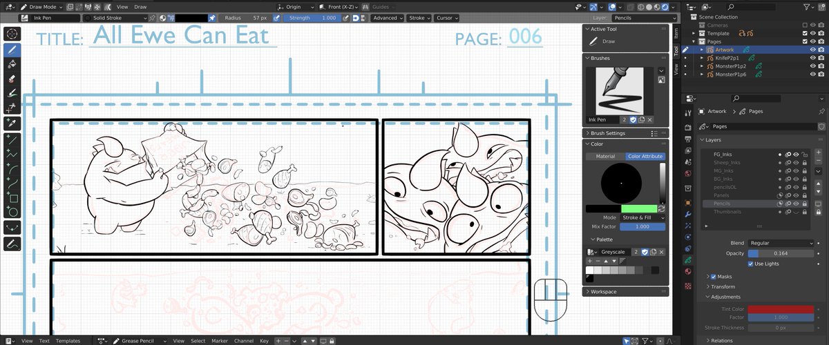Uncheck the Template collection checkbox
The height and width of the screenshot is (345, 829).
coord(805,33)
